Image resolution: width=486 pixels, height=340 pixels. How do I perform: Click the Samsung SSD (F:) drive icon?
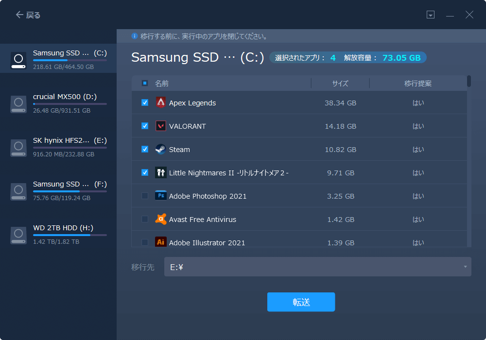click(x=18, y=191)
